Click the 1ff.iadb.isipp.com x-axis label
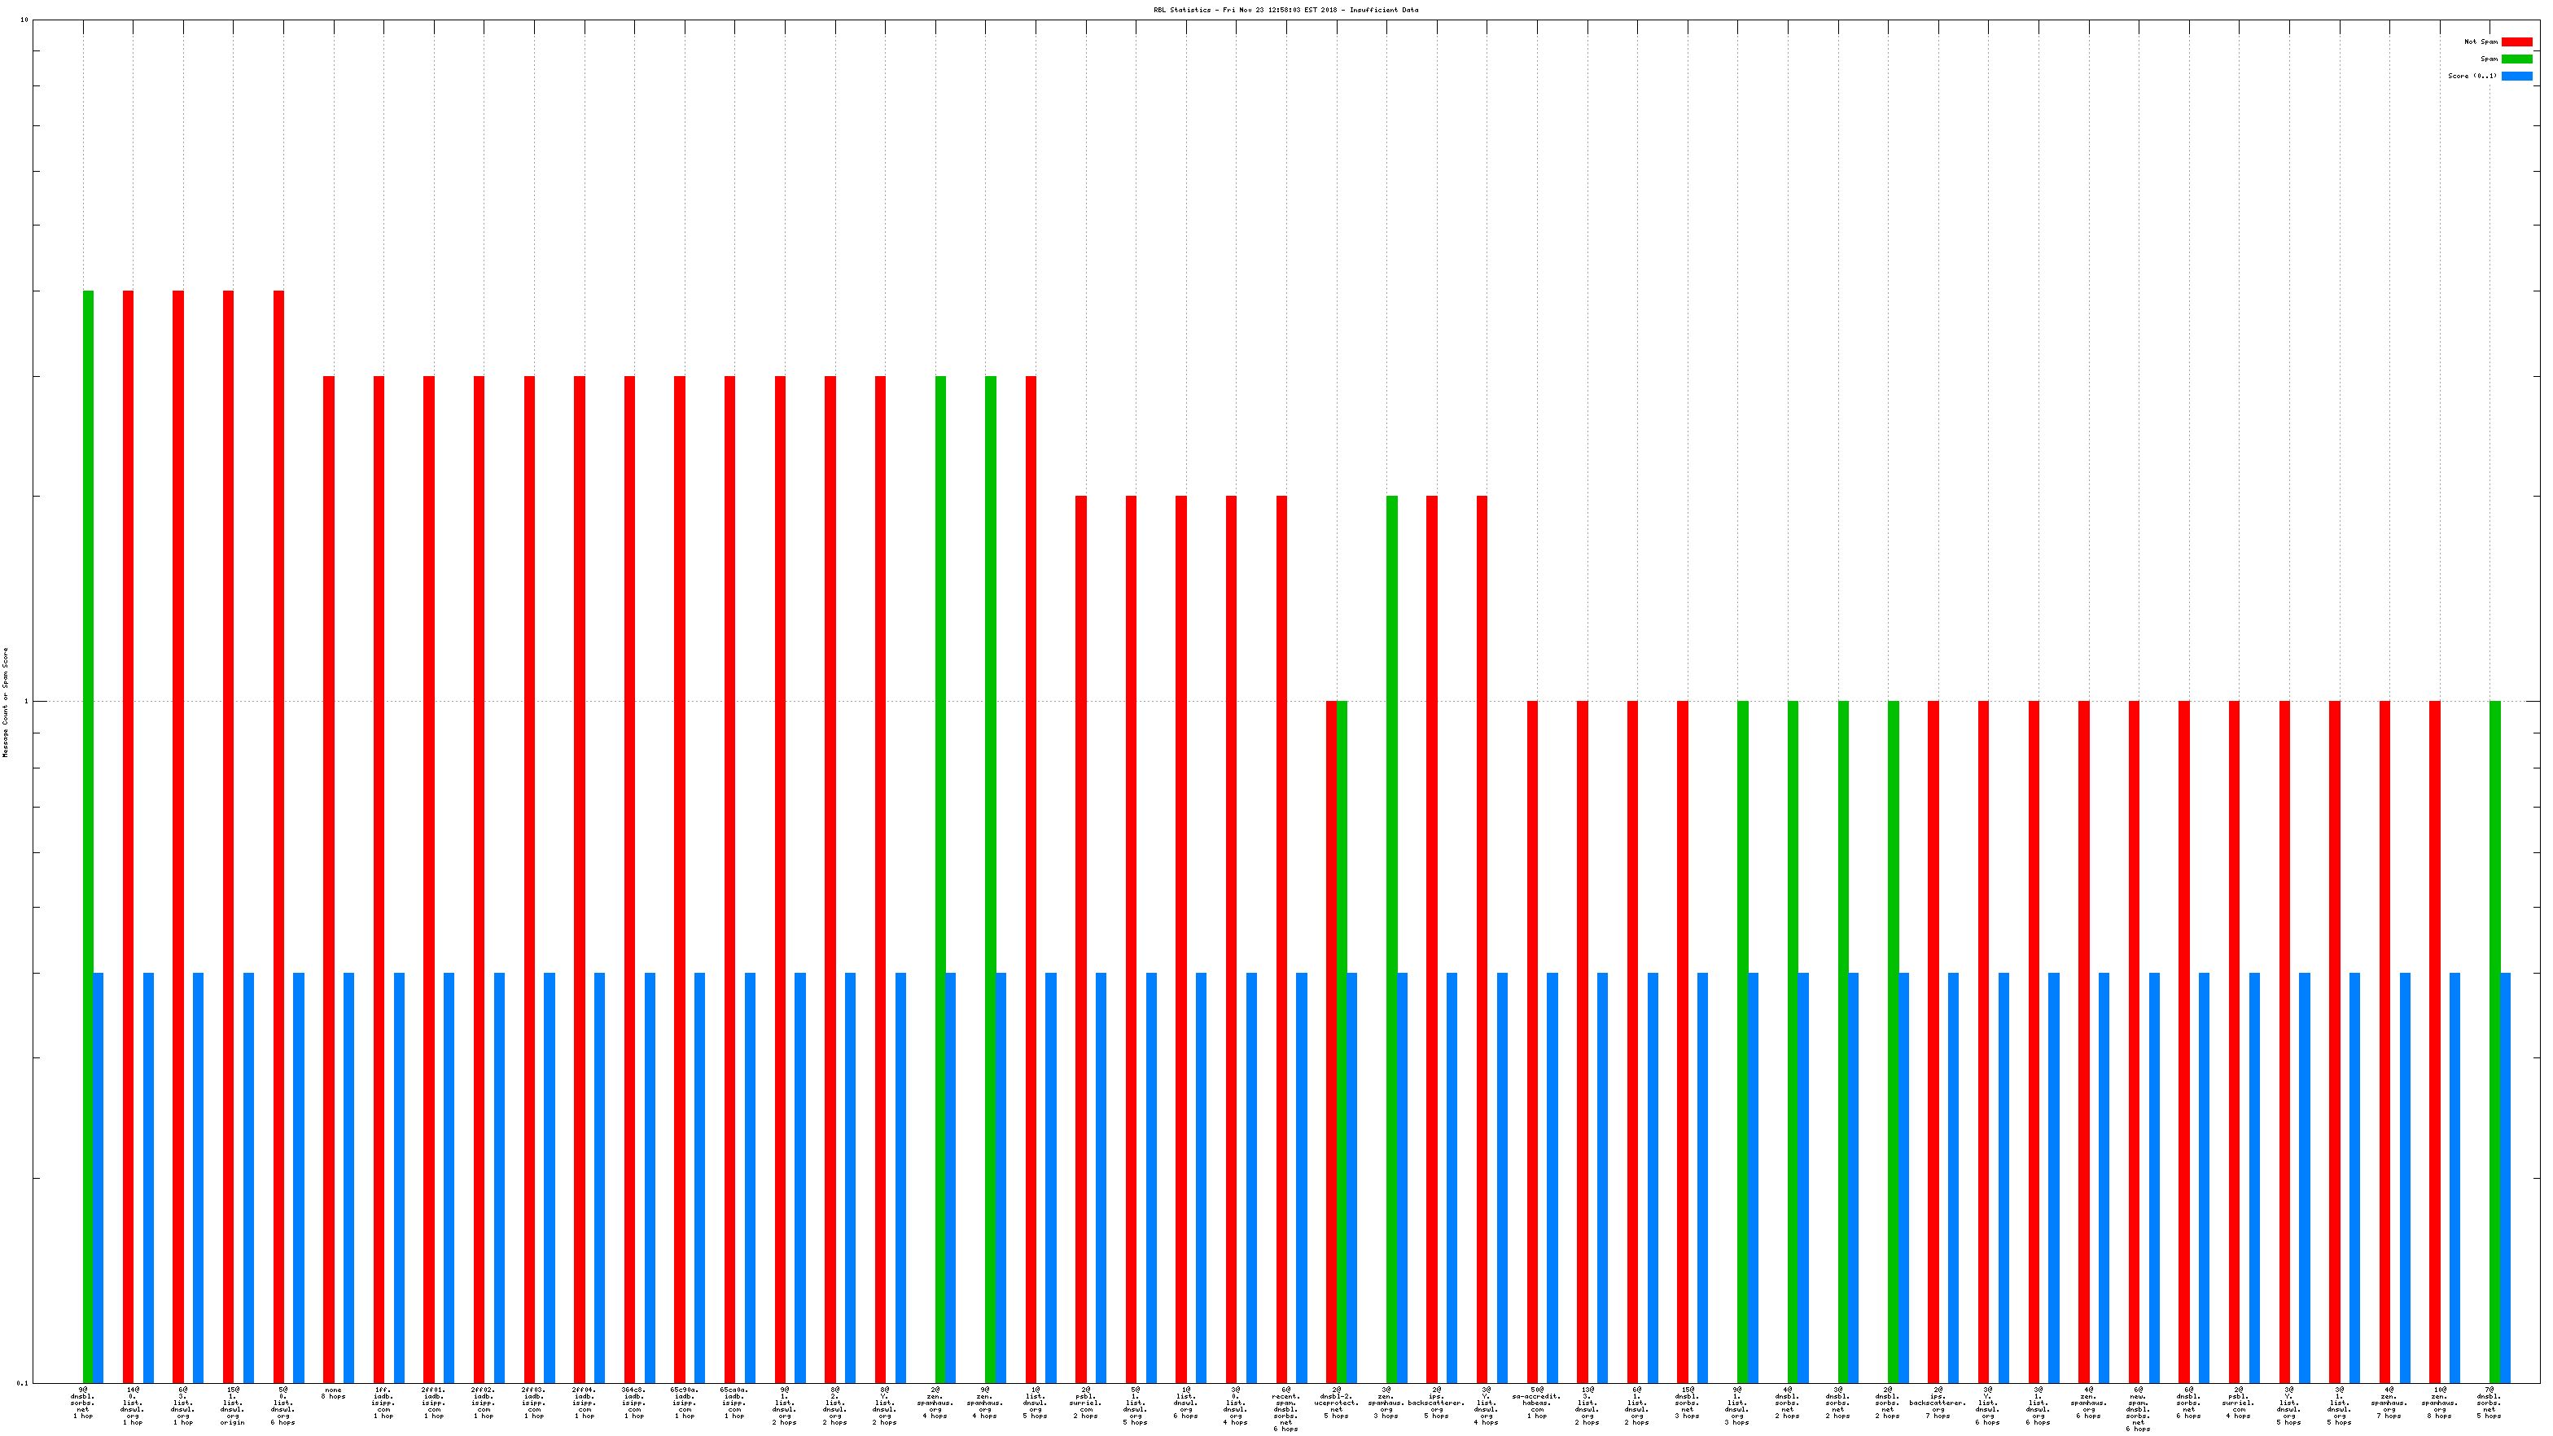The height and width of the screenshot is (1436, 2553). (x=383, y=1403)
